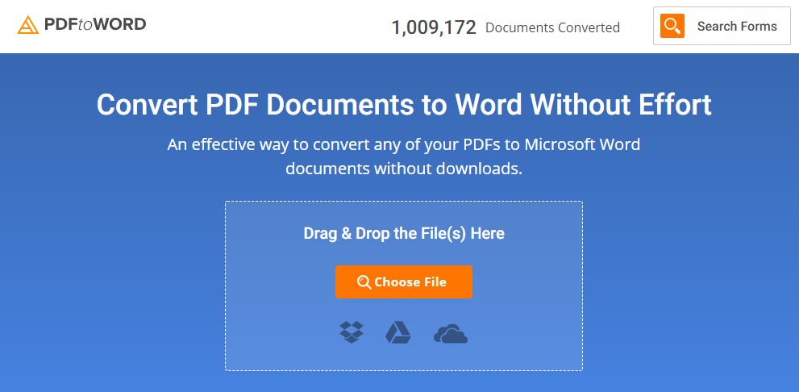Click the 'Drag & Drop the File(s) Here' text
The width and height of the screenshot is (799, 392).
pos(404,233)
